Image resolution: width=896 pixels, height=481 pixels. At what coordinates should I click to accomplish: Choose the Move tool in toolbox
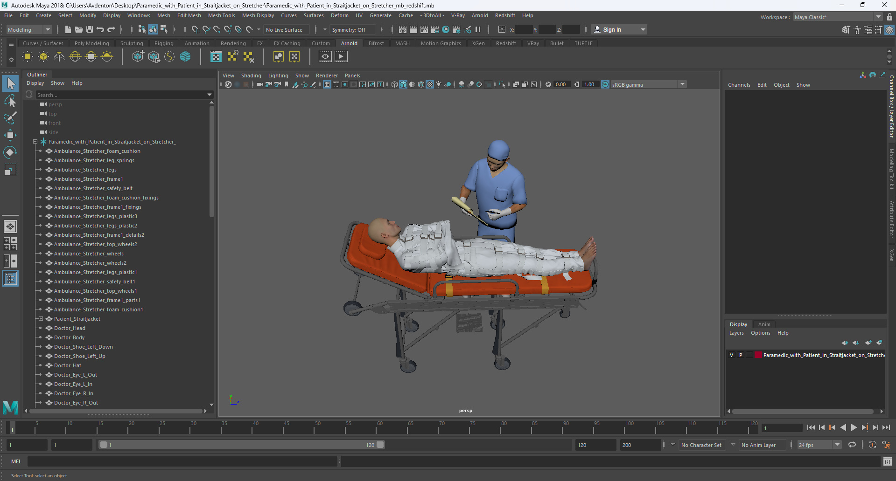click(10, 135)
